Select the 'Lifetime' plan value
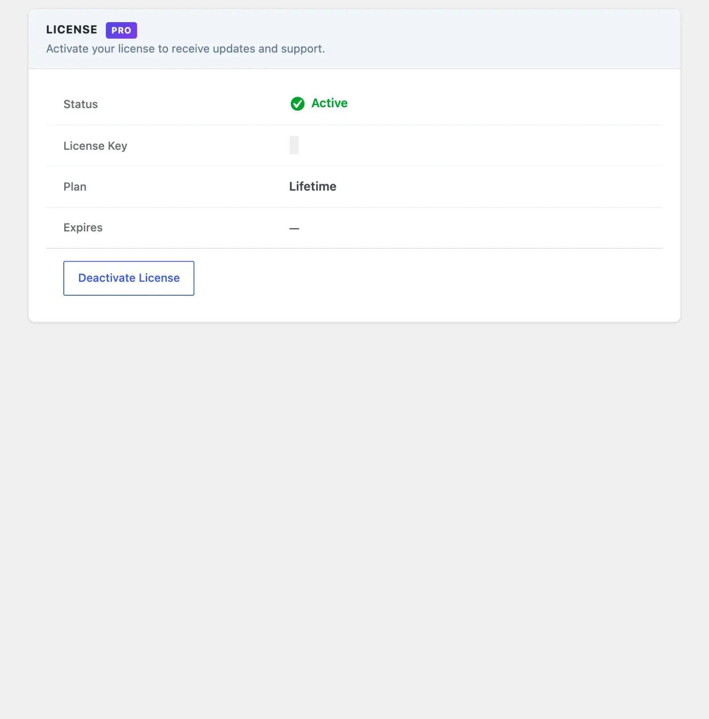Viewport: 709px width, 719px height. [x=312, y=186]
